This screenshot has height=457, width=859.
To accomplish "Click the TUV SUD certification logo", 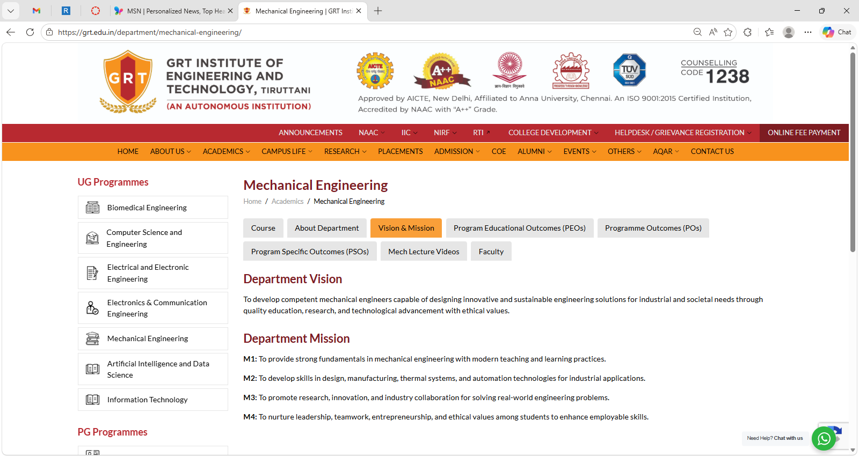I will click(629, 70).
